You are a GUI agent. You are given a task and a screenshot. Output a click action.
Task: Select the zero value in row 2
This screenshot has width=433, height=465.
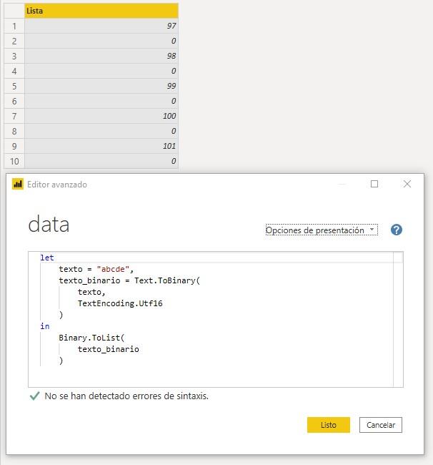click(101, 41)
